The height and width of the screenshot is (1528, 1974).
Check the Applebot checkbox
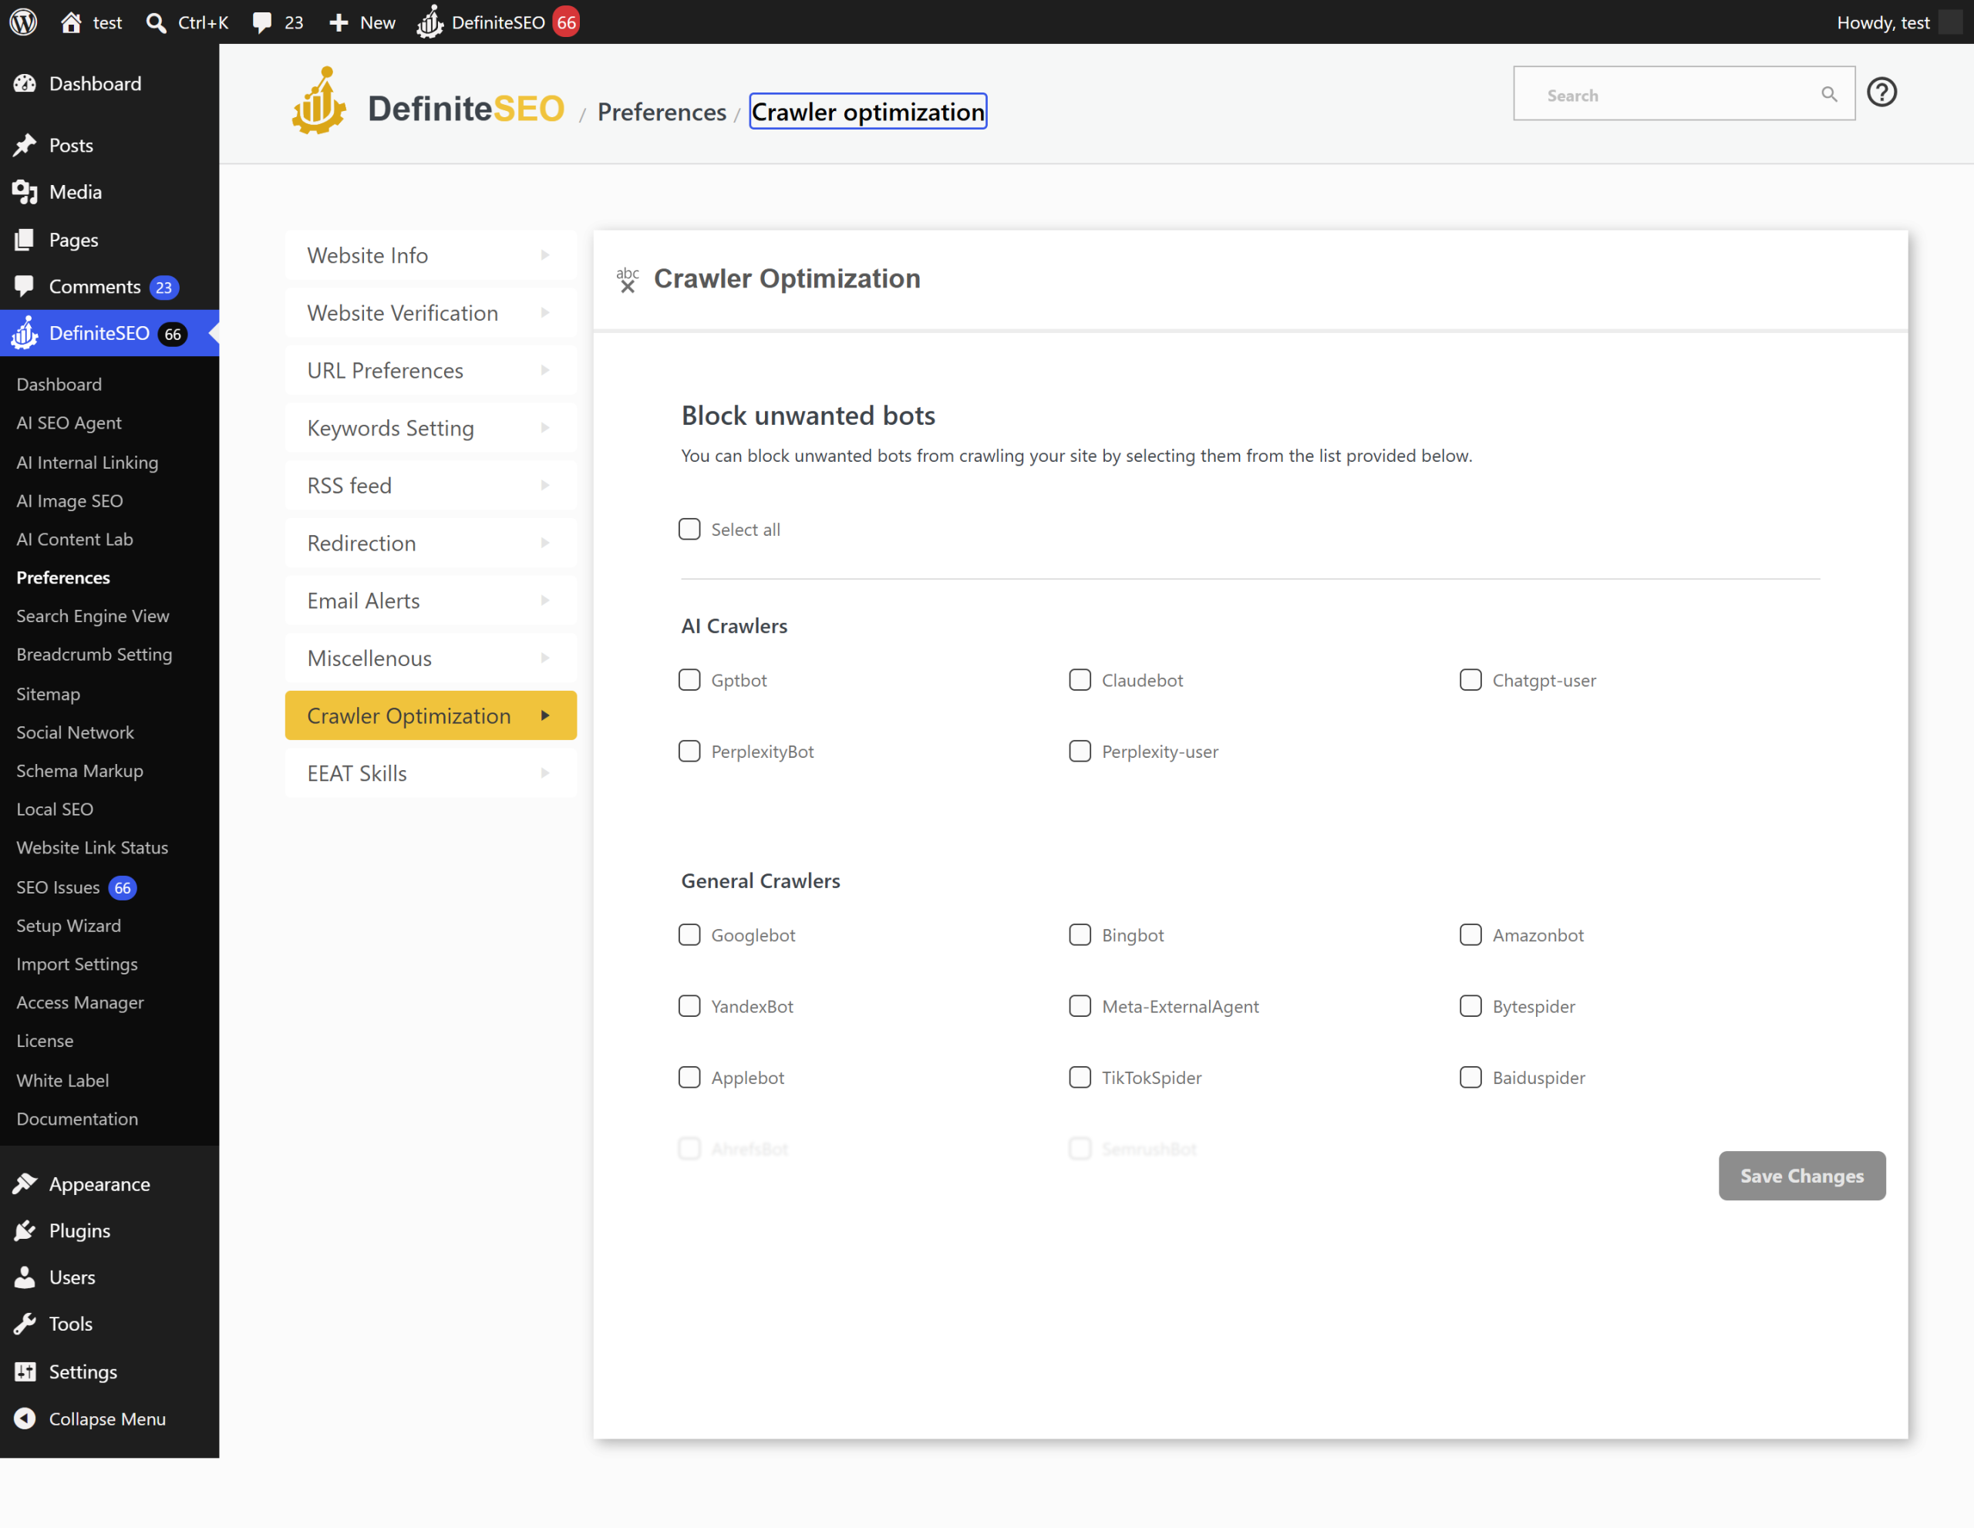689,1077
